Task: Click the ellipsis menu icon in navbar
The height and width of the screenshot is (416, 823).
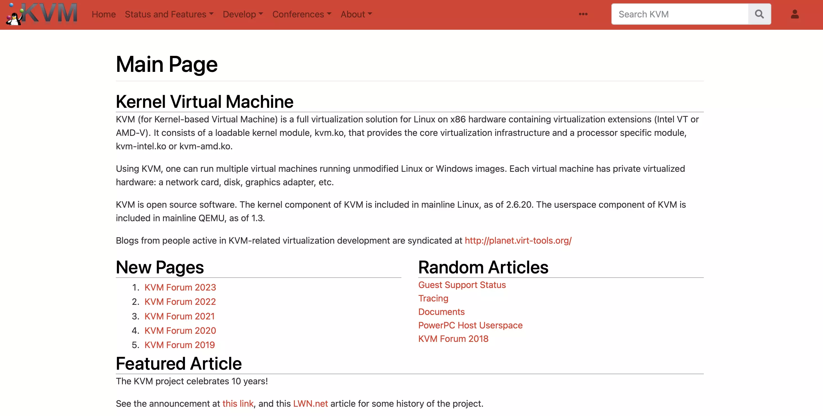Action: [x=583, y=14]
